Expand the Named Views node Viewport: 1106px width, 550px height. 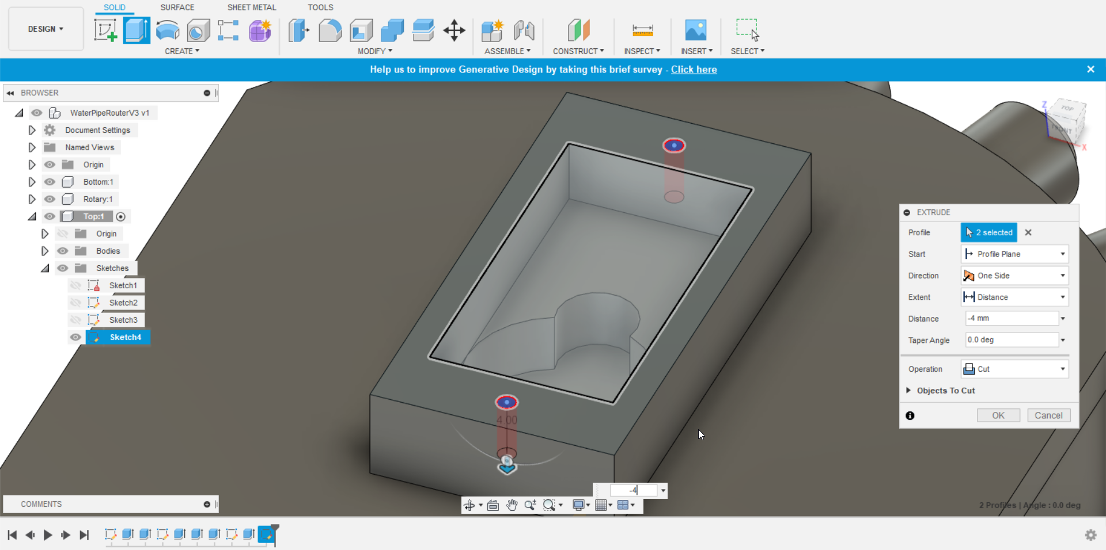(x=32, y=147)
